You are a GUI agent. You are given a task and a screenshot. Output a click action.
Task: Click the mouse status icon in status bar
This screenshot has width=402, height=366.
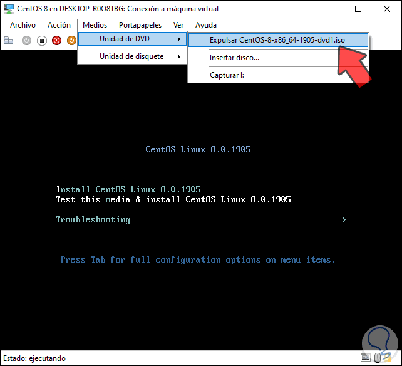[x=378, y=357]
